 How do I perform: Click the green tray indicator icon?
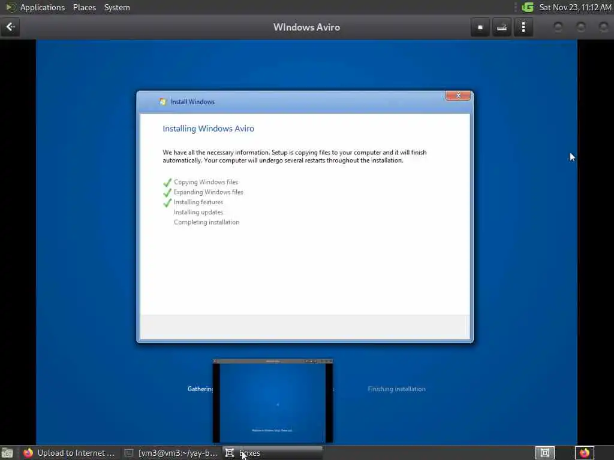[528, 7]
